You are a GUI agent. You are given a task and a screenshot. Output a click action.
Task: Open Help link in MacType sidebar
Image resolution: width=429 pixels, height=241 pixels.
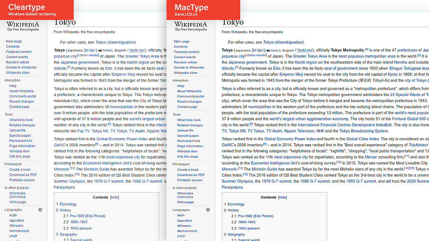[181, 86]
